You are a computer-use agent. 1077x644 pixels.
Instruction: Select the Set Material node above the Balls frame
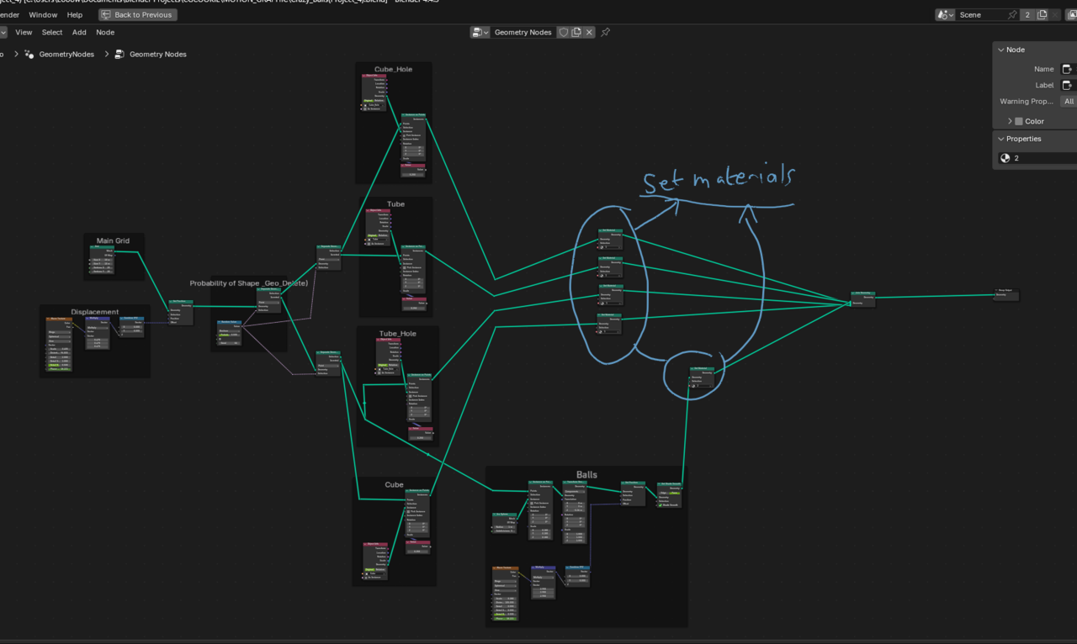pos(702,377)
